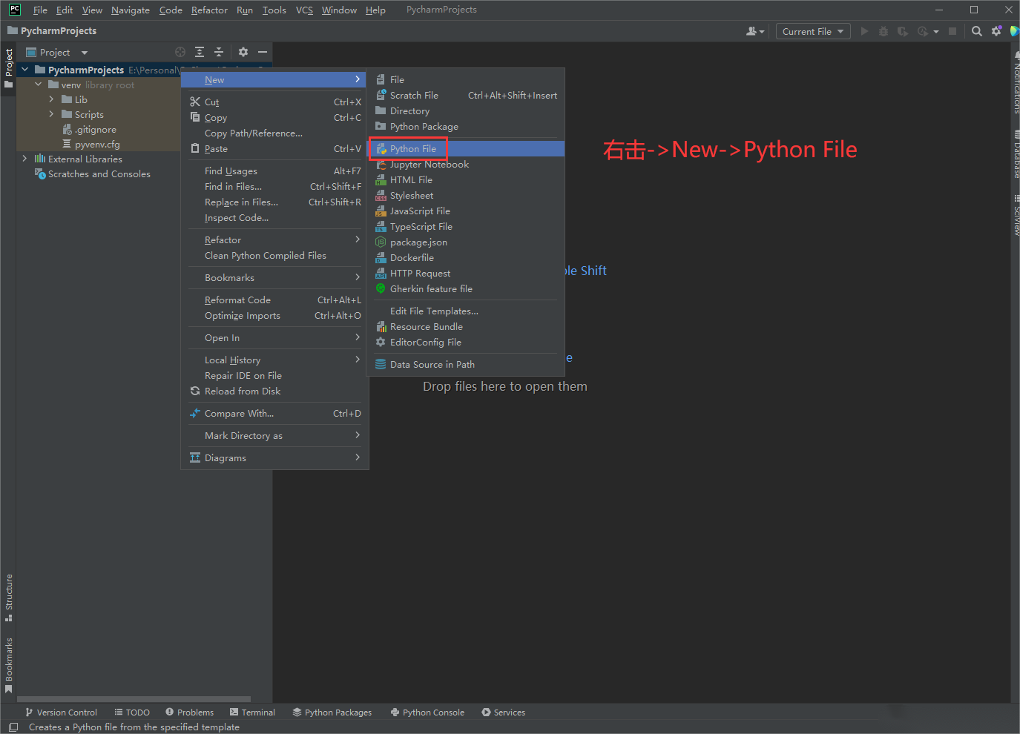Click Select Opened File crosshair icon
1020x734 pixels.
pos(180,52)
